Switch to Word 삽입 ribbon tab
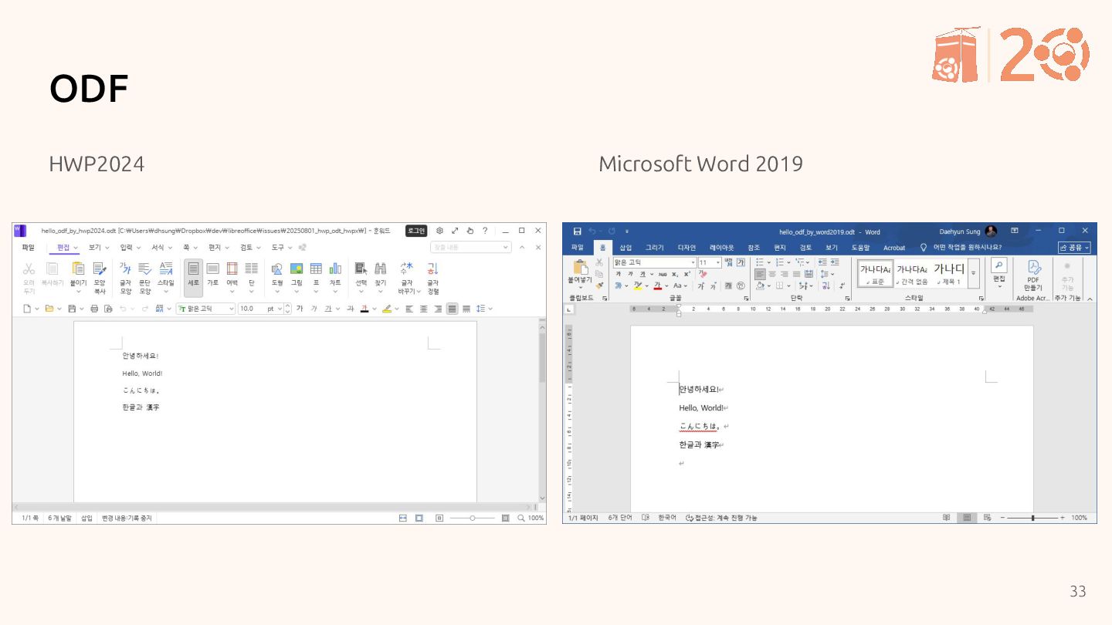 coord(625,248)
